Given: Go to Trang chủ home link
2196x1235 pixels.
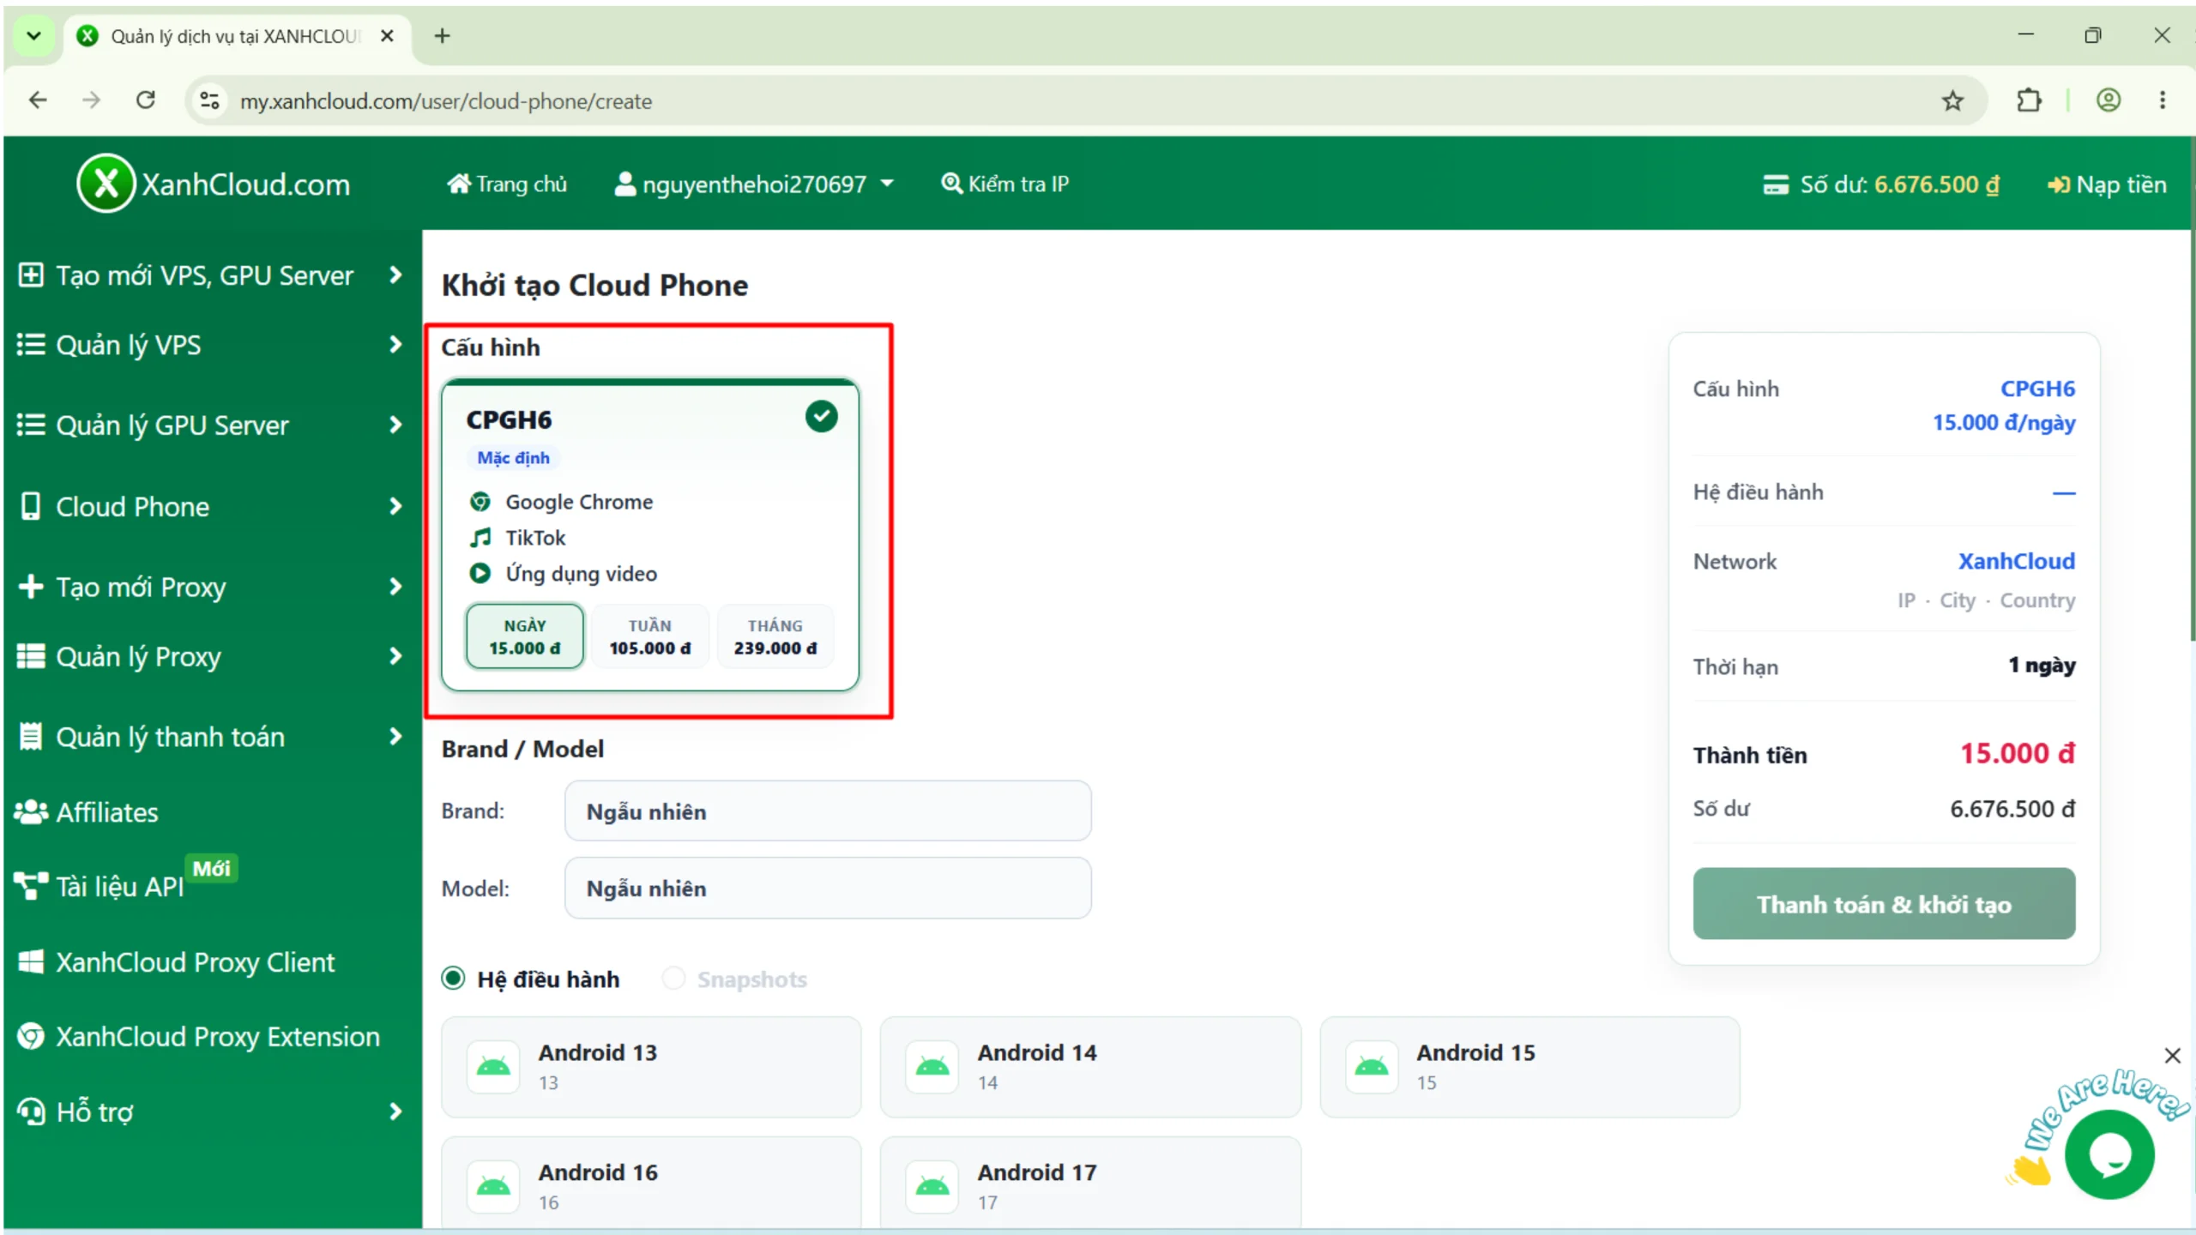Looking at the screenshot, I should (x=507, y=184).
